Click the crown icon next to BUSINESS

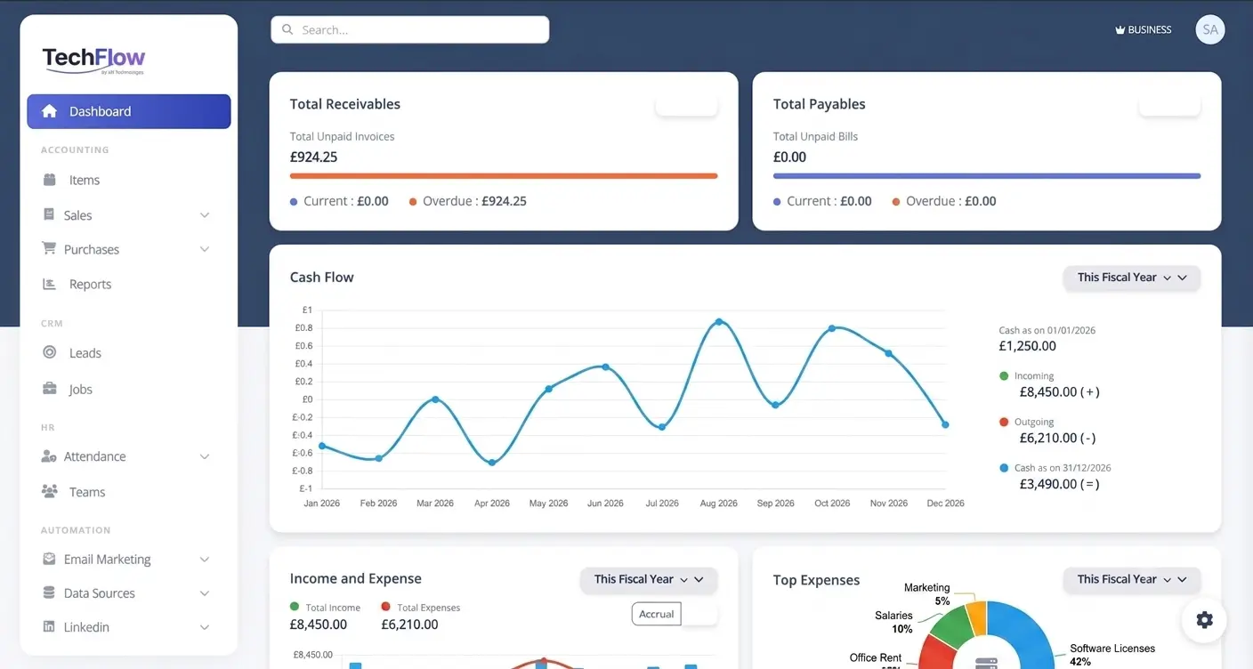(x=1120, y=29)
